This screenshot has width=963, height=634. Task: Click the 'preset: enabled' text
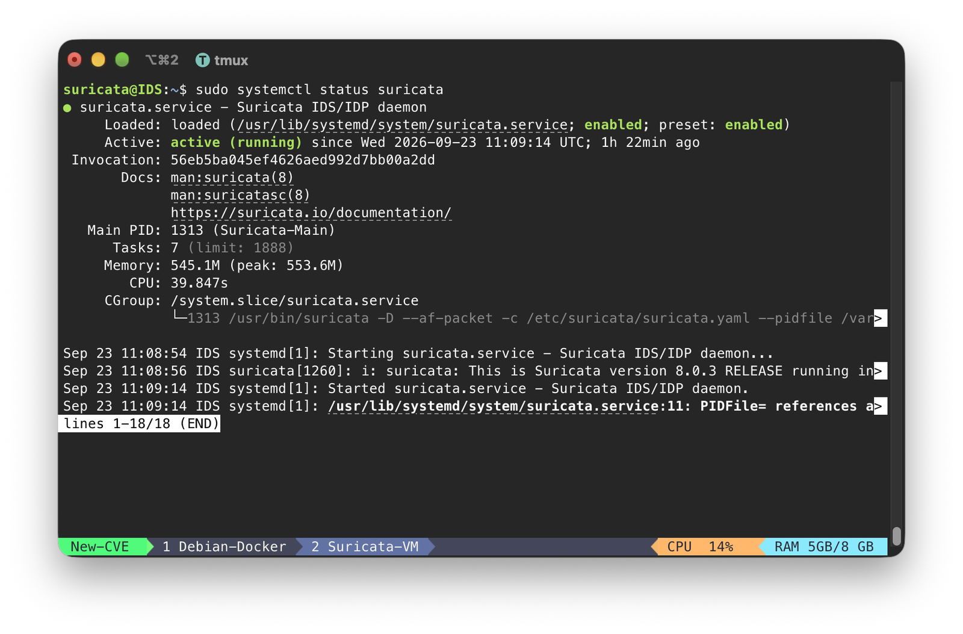(720, 125)
